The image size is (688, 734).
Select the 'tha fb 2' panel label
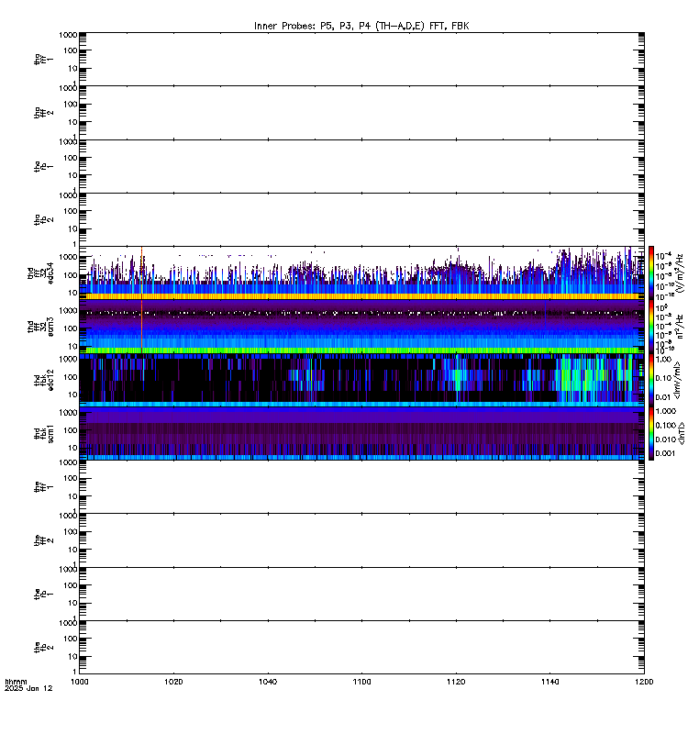click(43, 220)
